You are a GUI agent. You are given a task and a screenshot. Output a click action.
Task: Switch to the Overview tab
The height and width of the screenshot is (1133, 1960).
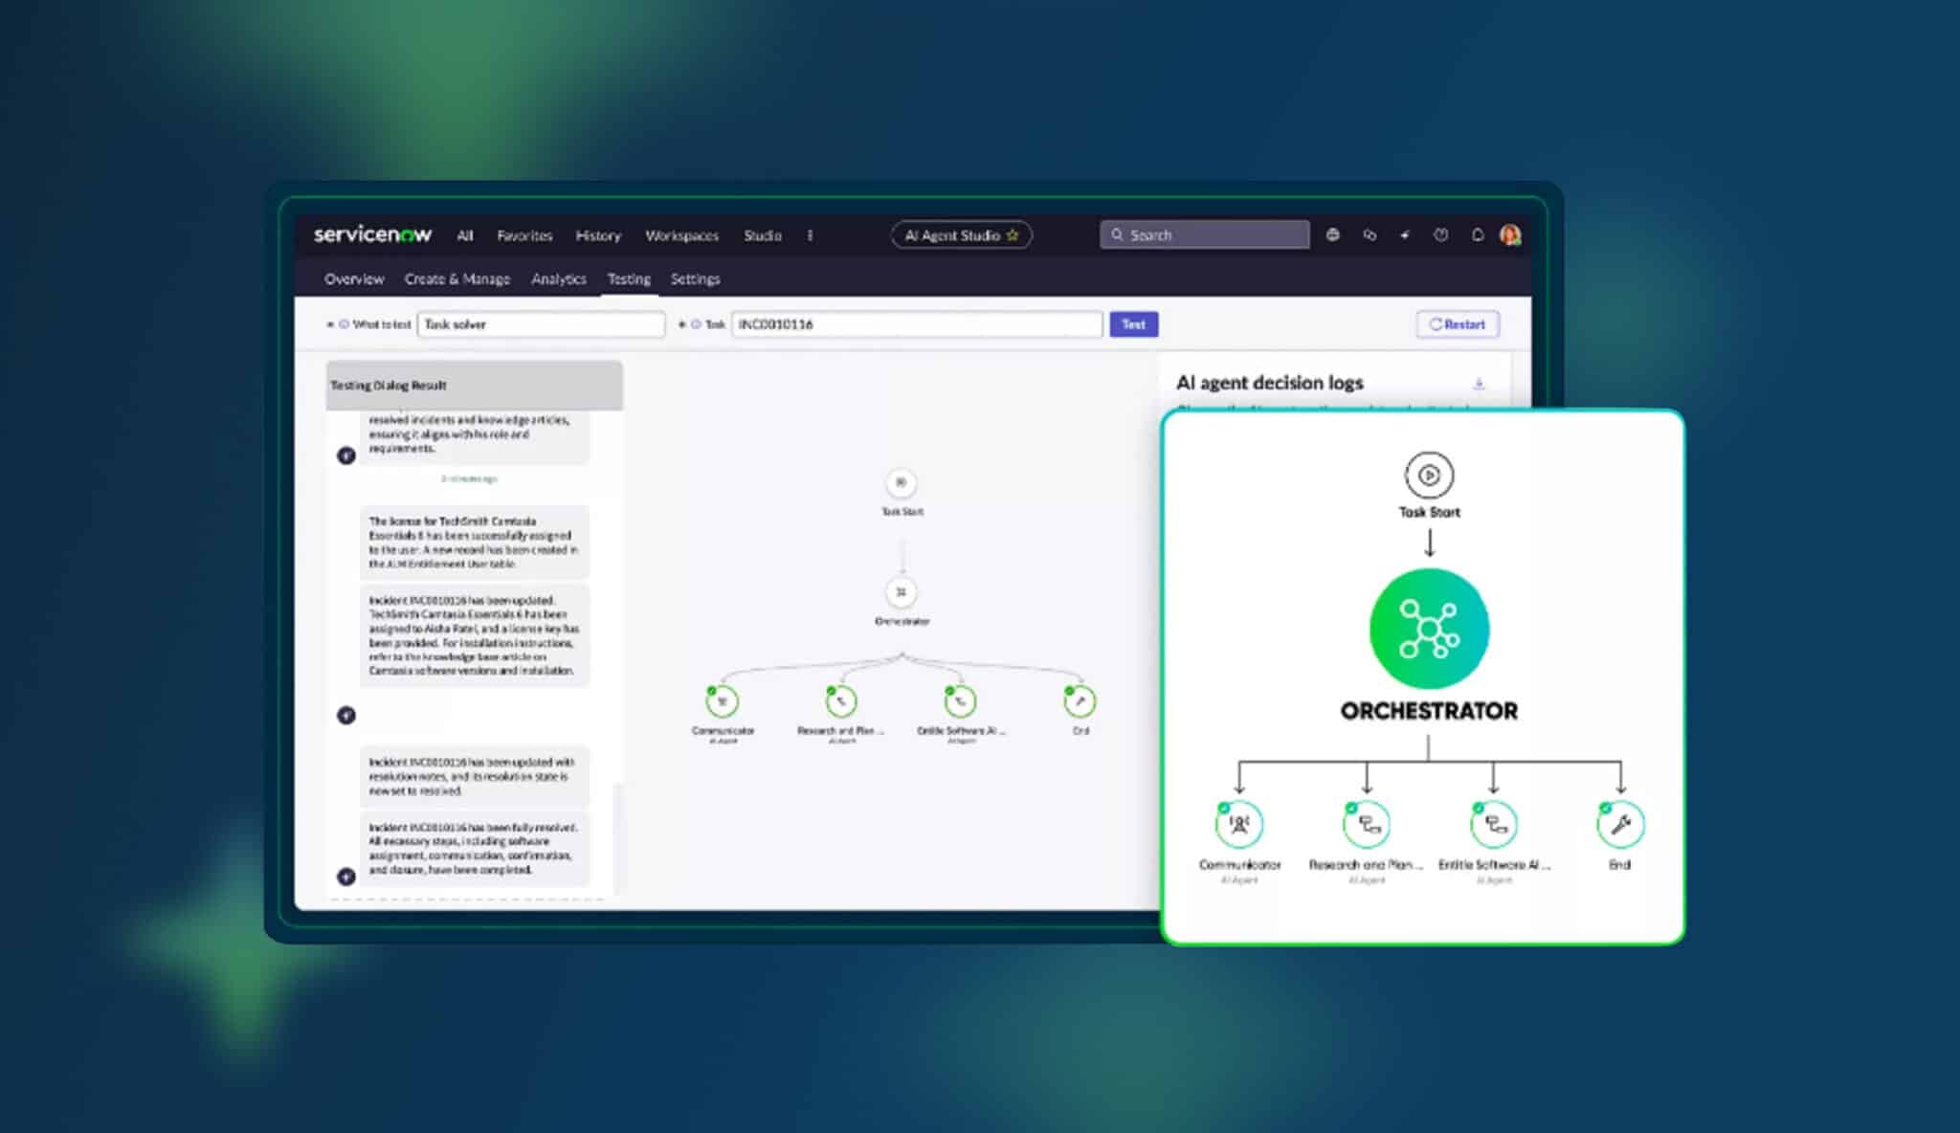[354, 279]
